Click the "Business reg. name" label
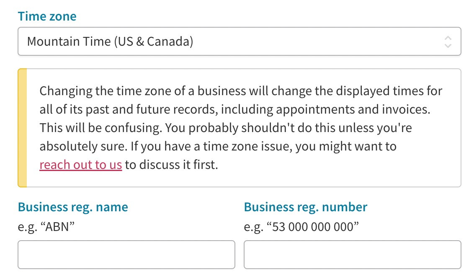The width and height of the screenshot is (474, 275). (x=73, y=207)
